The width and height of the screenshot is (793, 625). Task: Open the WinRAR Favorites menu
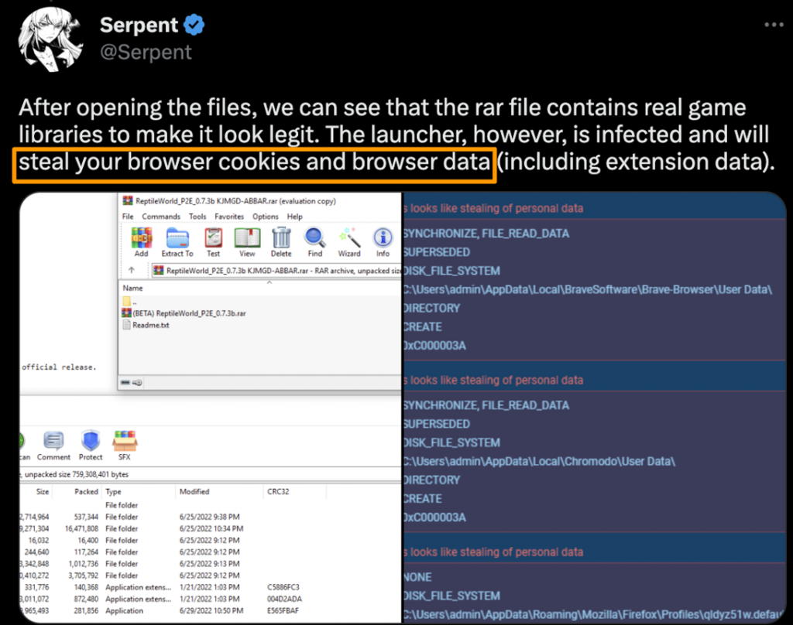(x=229, y=217)
